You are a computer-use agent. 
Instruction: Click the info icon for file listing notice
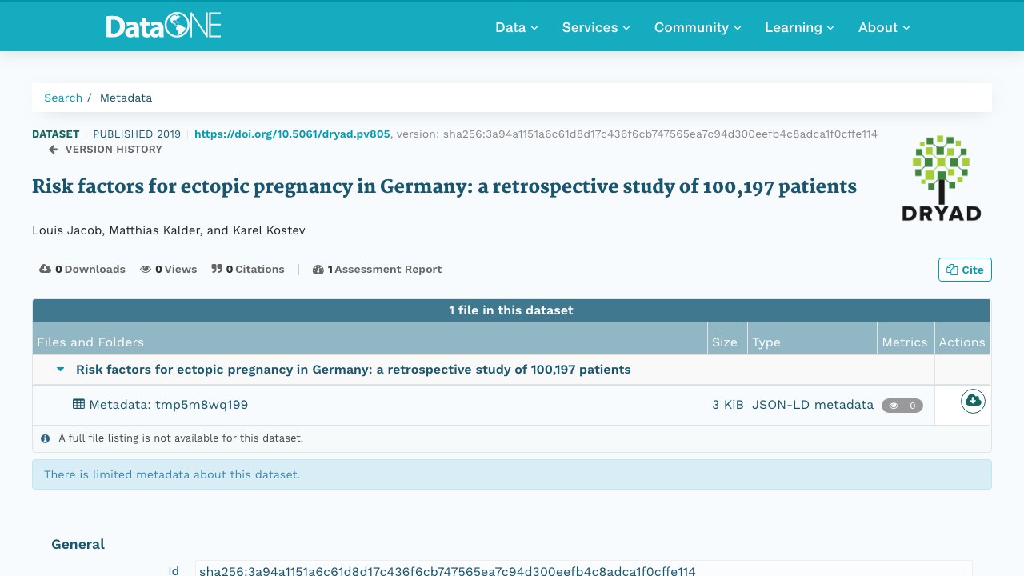(46, 438)
